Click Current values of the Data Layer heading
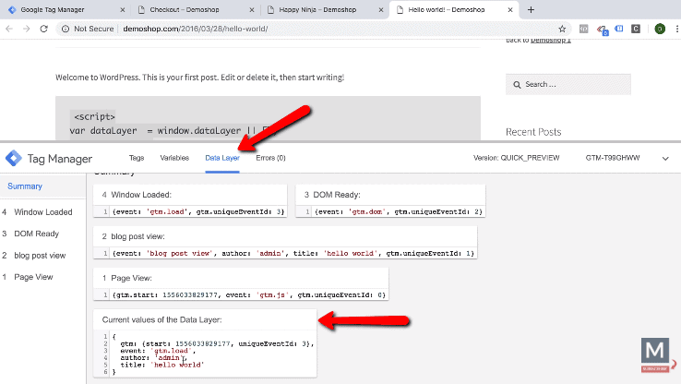The width and height of the screenshot is (681, 384). pos(162,319)
